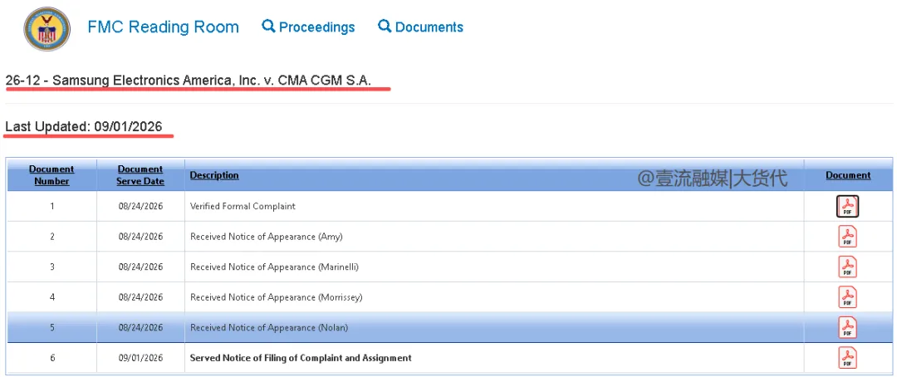897x377 pixels.
Task: Click the Documents search magnifier icon
Action: (385, 26)
